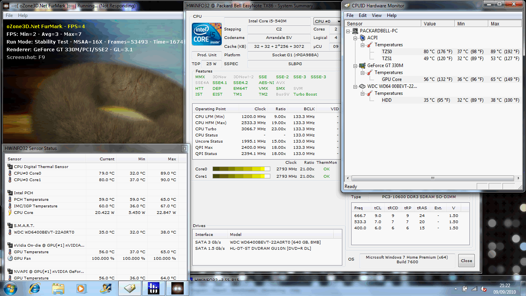Click power plug tray icon

click(x=465, y=289)
